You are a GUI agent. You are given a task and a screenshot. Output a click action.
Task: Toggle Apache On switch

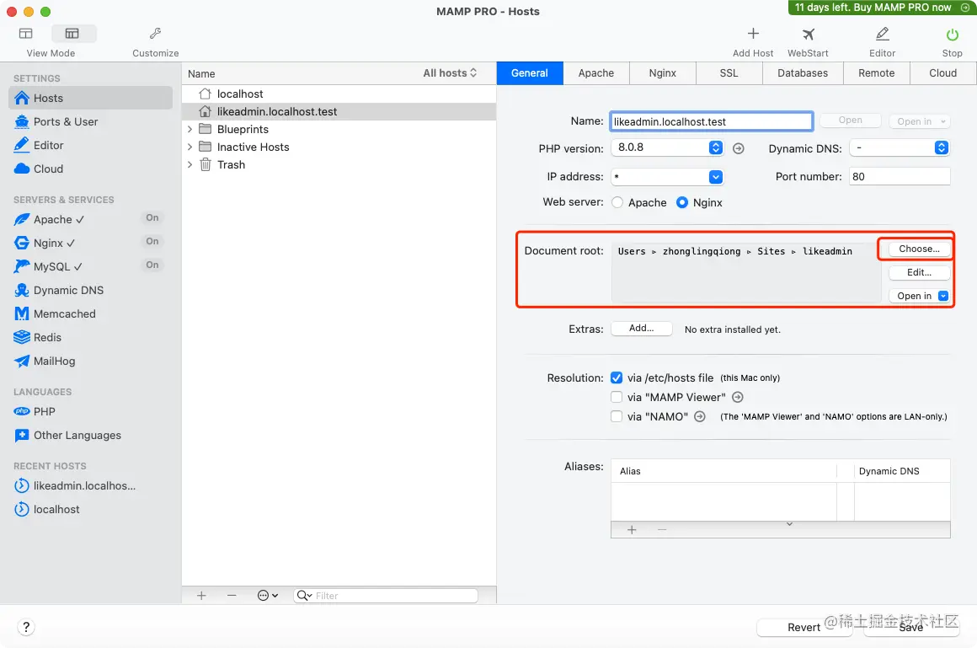pyautogui.click(x=152, y=217)
